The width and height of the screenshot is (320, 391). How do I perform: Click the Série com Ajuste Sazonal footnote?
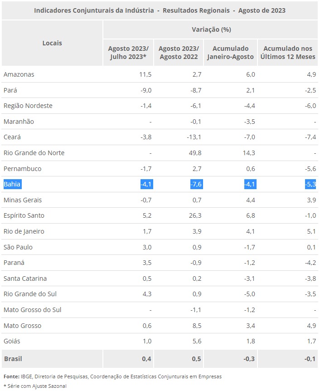pyautogui.click(x=35, y=386)
